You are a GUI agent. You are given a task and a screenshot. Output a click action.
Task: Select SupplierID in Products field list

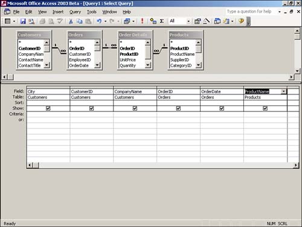pos(179,60)
